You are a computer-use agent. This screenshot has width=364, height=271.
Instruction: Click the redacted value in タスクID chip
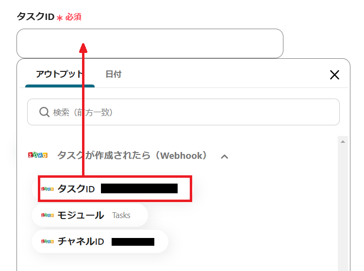tap(139, 189)
